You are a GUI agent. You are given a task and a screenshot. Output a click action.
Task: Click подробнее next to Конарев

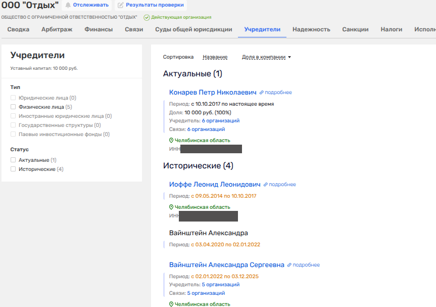[x=278, y=93]
